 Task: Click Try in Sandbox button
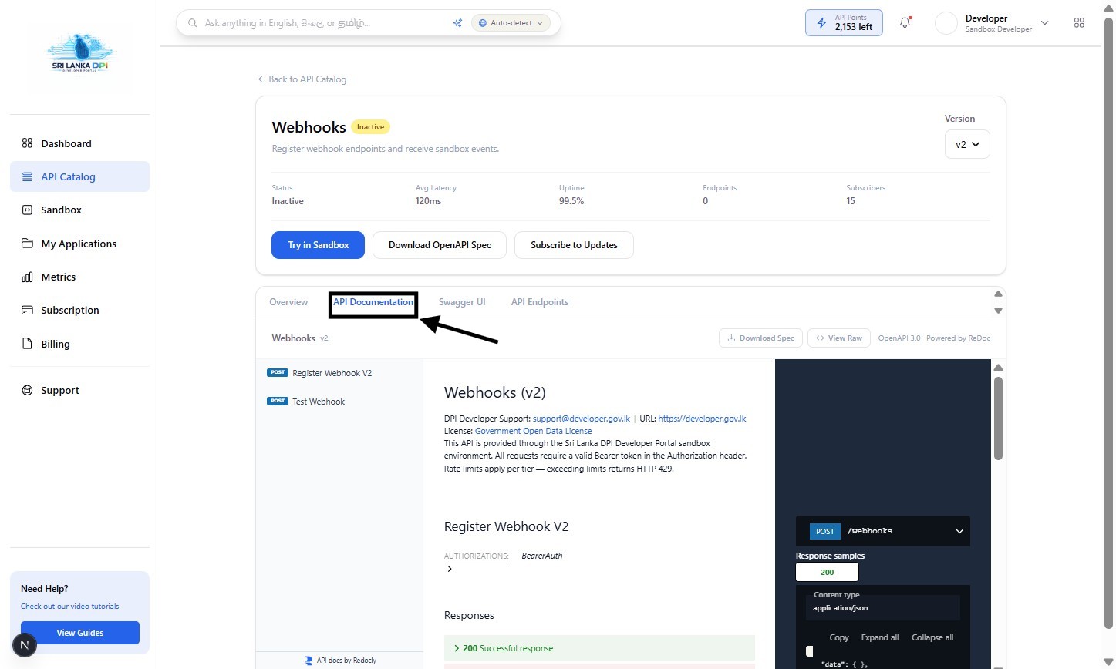click(318, 245)
